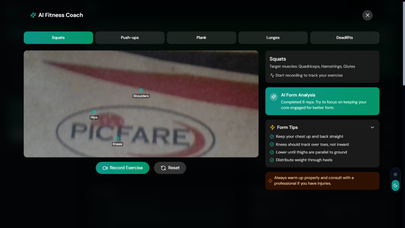Click the AI Form Analysis sparkle icon

point(274,97)
